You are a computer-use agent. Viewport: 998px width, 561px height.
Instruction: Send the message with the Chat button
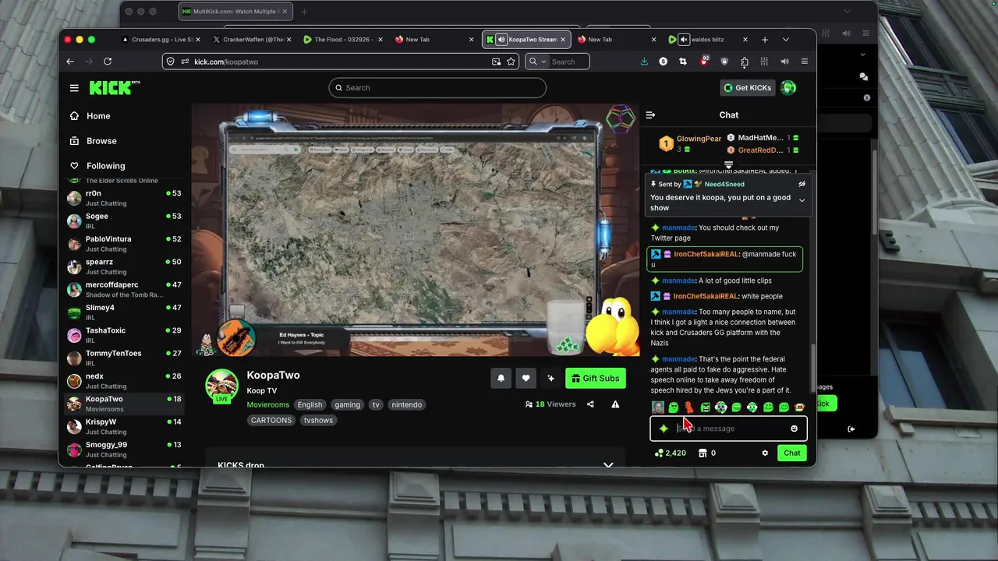coord(792,453)
